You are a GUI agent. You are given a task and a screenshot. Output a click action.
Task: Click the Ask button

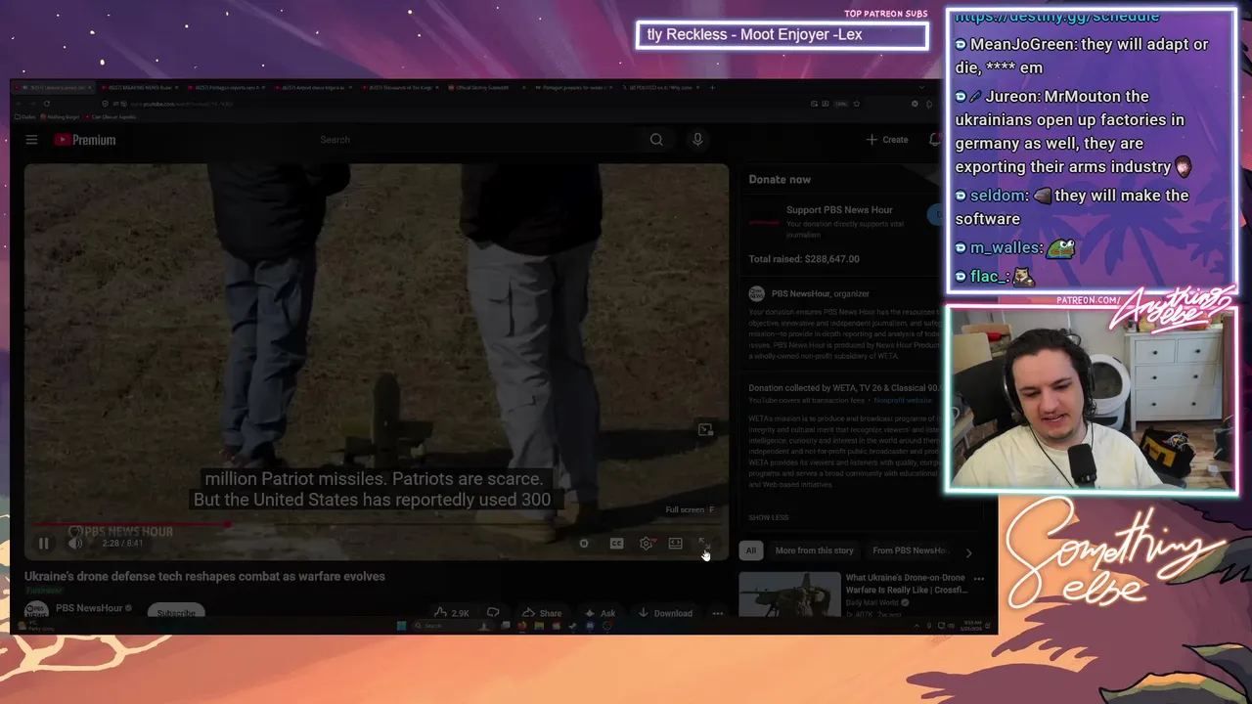[600, 613]
